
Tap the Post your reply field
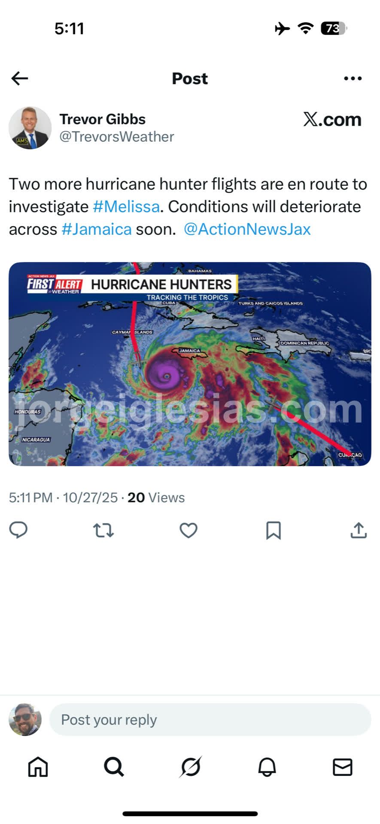click(x=210, y=720)
